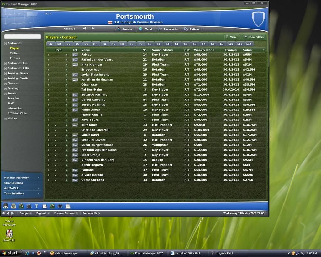Click the small football icon in status bar

pyautogui.click(x=3, y=213)
